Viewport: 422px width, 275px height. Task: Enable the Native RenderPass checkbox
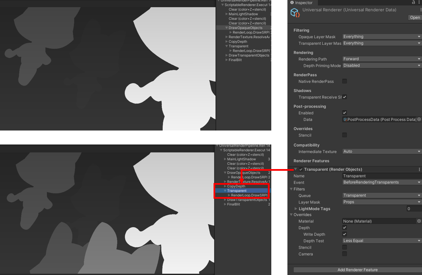(345, 81)
